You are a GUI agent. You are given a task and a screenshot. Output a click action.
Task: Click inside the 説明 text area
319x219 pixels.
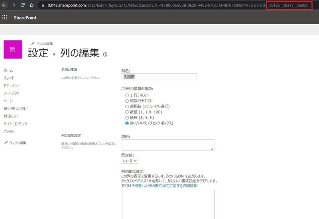pyautogui.click(x=167, y=145)
